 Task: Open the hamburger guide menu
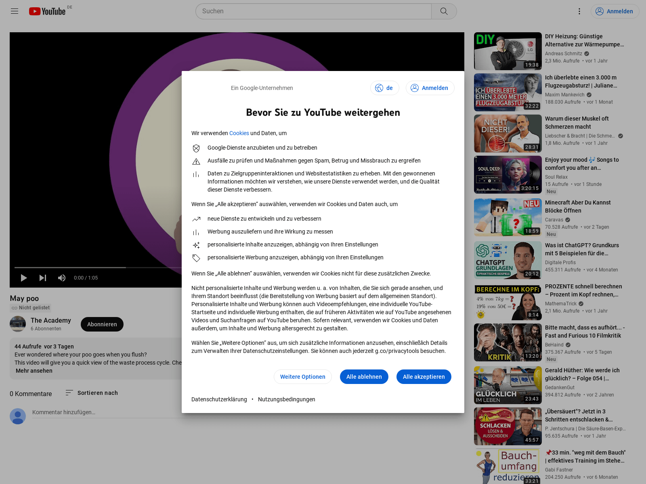pyautogui.click(x=15, y=11)
